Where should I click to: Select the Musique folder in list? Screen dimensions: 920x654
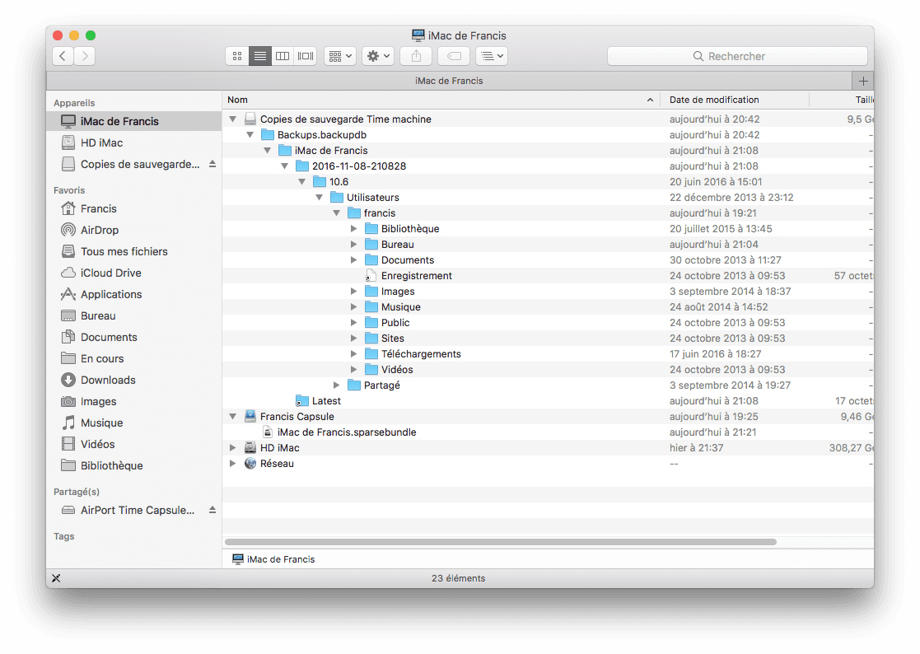548,306
